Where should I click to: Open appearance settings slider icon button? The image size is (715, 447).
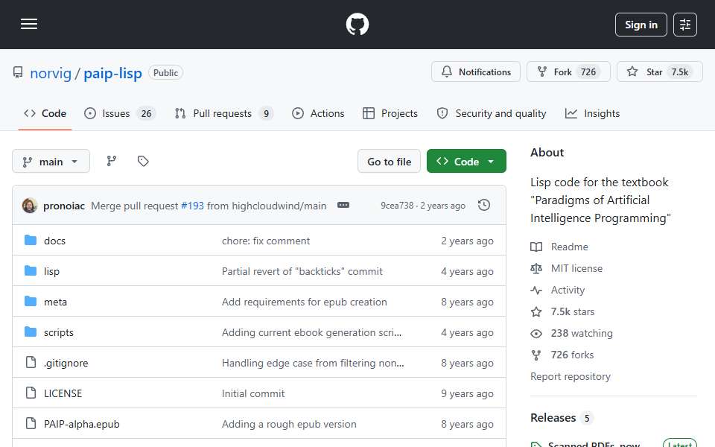click(x=685, y=25)
